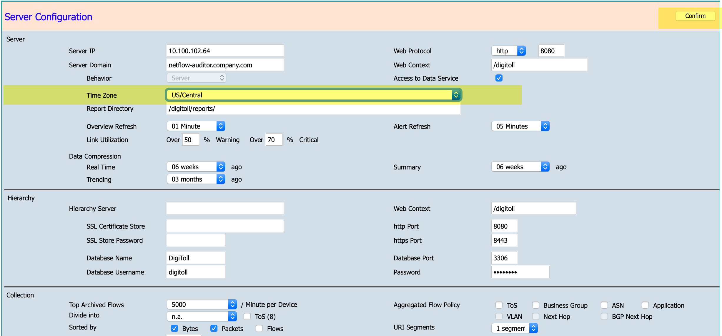Edit the Hierarchy Web Context field
The image size is (722, 336).
pos(533,208)
